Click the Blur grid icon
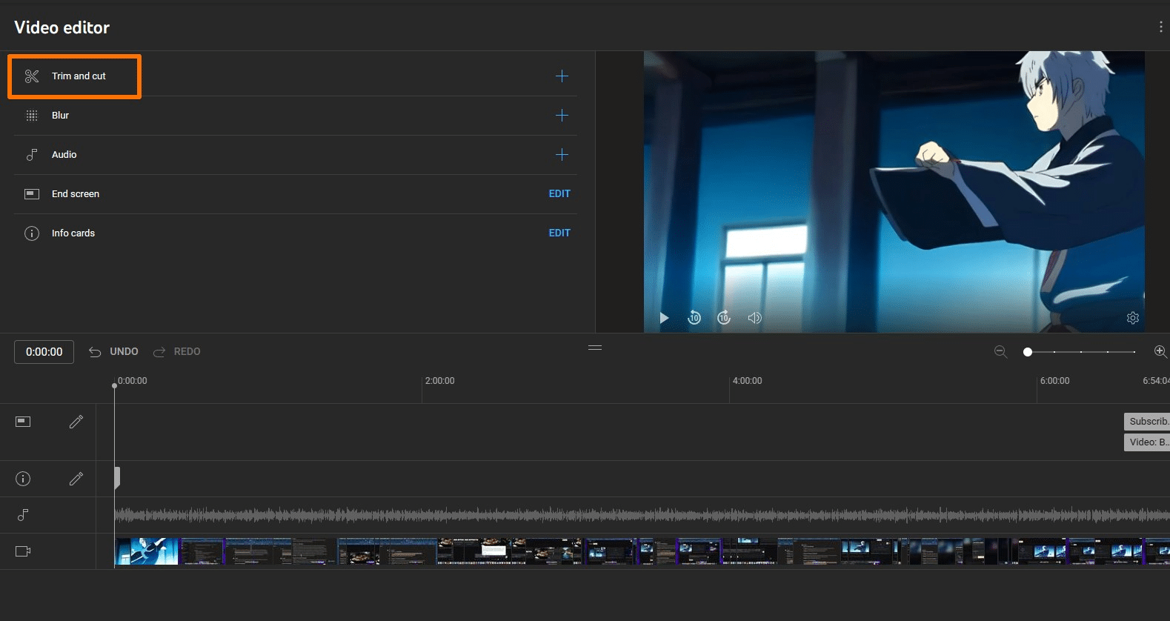 point(32,116)
